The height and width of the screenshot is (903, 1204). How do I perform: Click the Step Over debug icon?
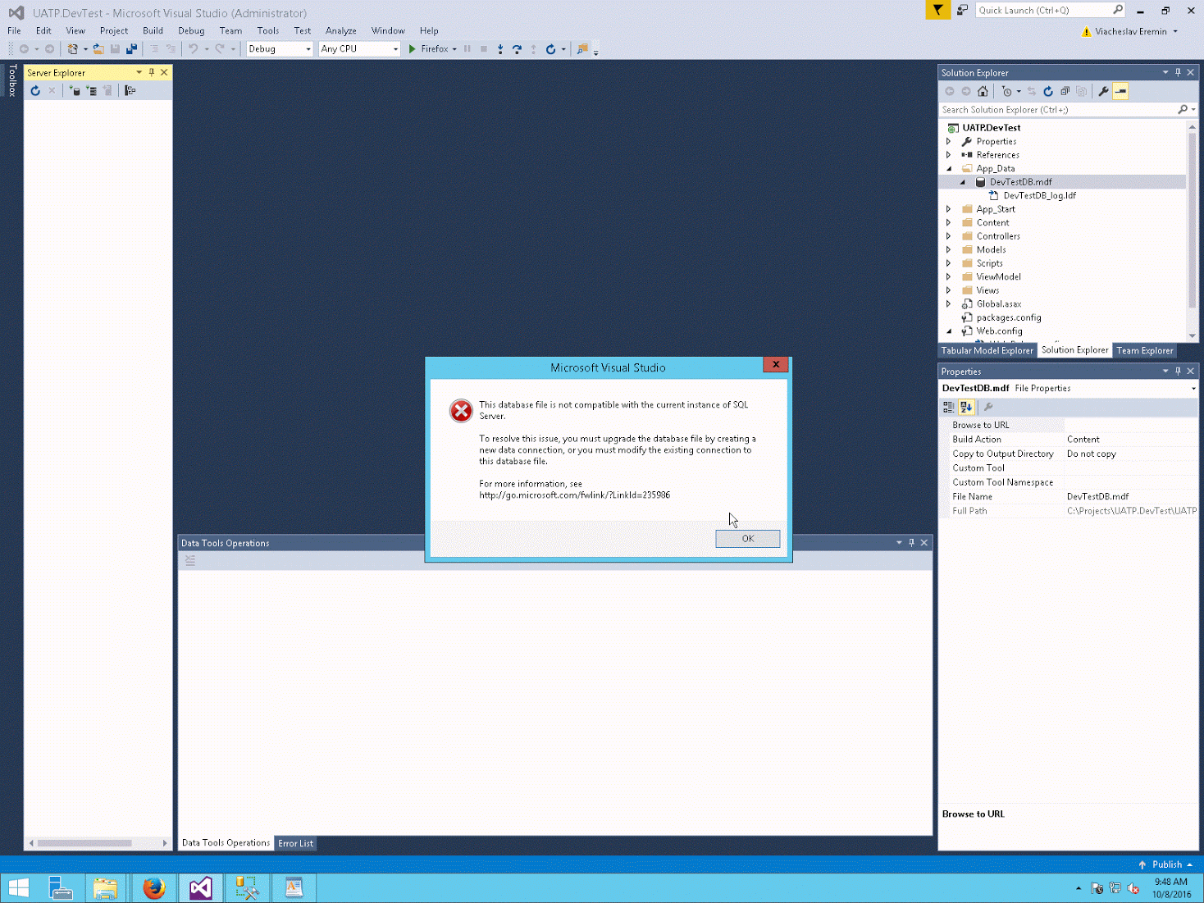click(x=517, y=49)
